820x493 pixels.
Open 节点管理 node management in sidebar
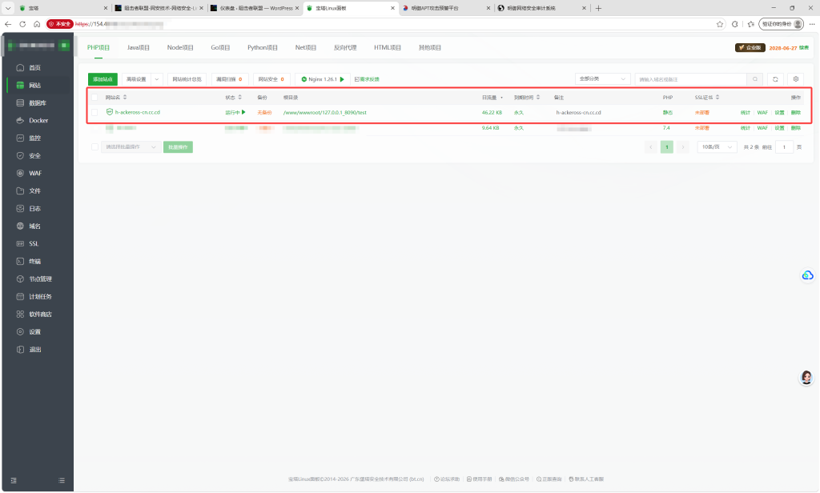(40, 279)
